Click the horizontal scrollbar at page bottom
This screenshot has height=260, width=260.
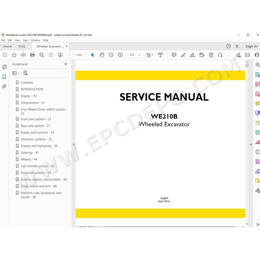click(169, 227)
